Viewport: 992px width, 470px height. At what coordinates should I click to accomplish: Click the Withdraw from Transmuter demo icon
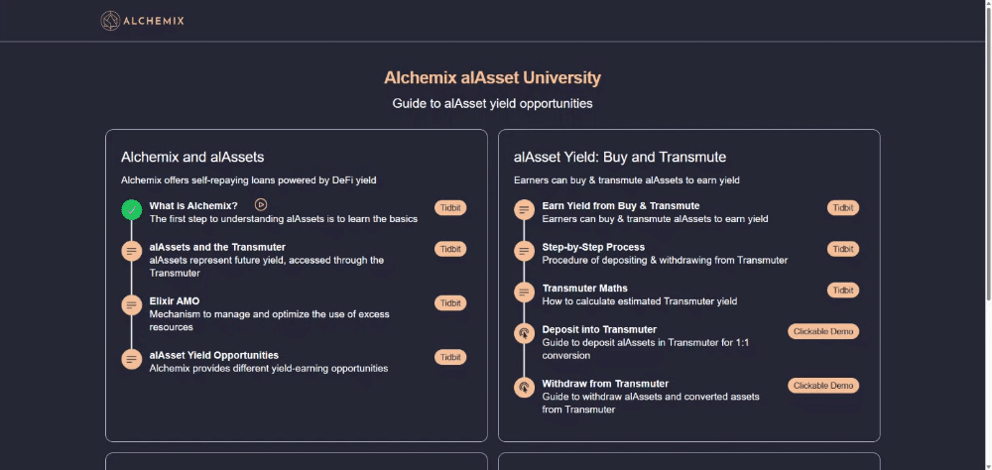[x=525, y=388]
